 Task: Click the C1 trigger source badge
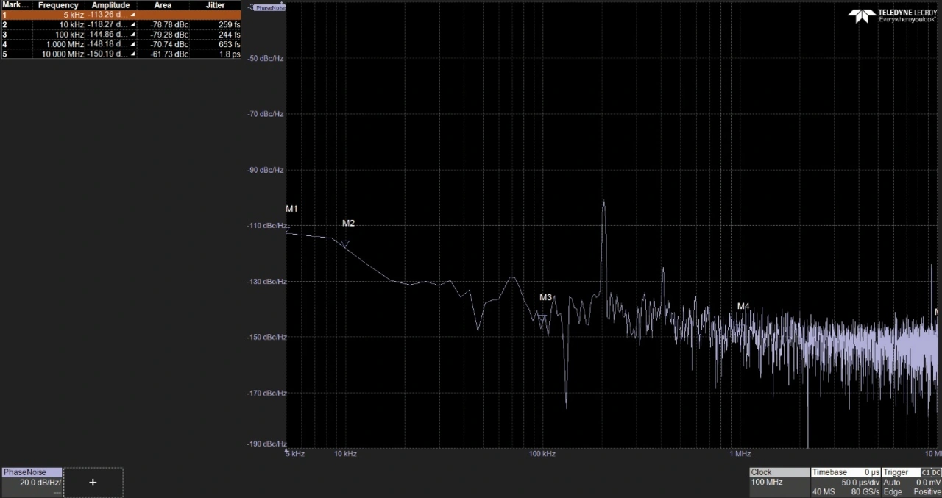(x=931, y=472)
